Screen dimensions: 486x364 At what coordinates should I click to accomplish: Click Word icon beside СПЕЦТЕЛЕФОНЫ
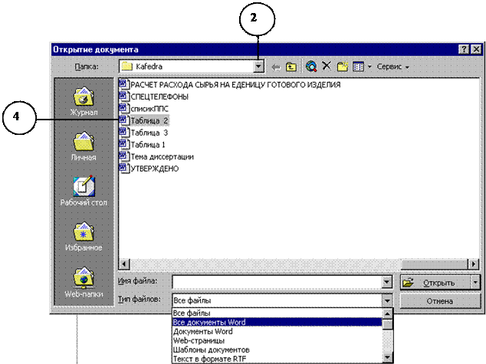(123, 96)
